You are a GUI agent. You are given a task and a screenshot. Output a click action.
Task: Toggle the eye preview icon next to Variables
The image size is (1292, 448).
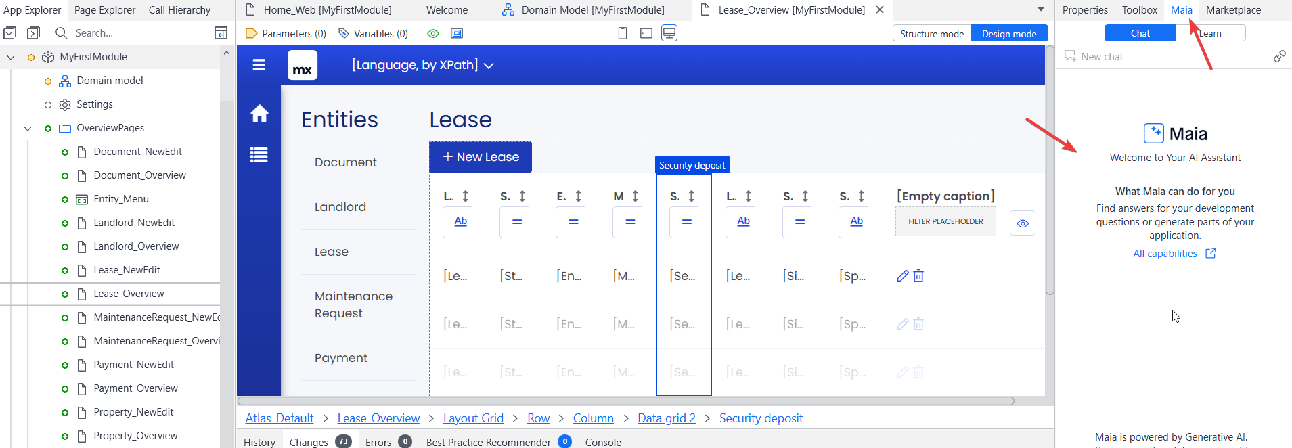pos(434,33)
